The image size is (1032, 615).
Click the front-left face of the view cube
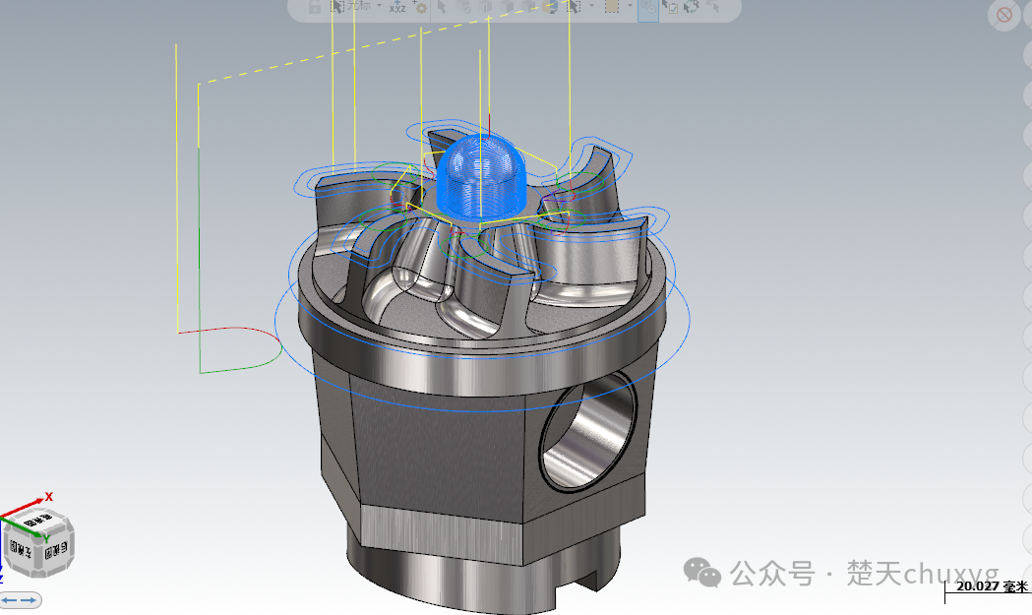tap(20, 548)
